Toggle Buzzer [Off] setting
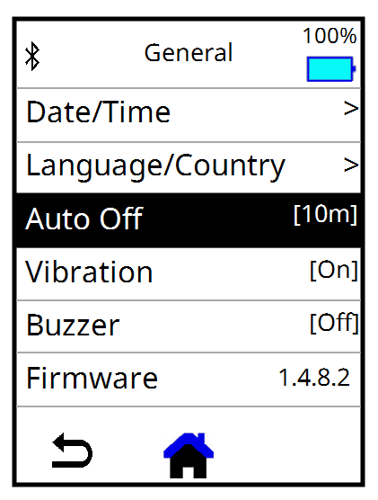 tap(189, 326)
